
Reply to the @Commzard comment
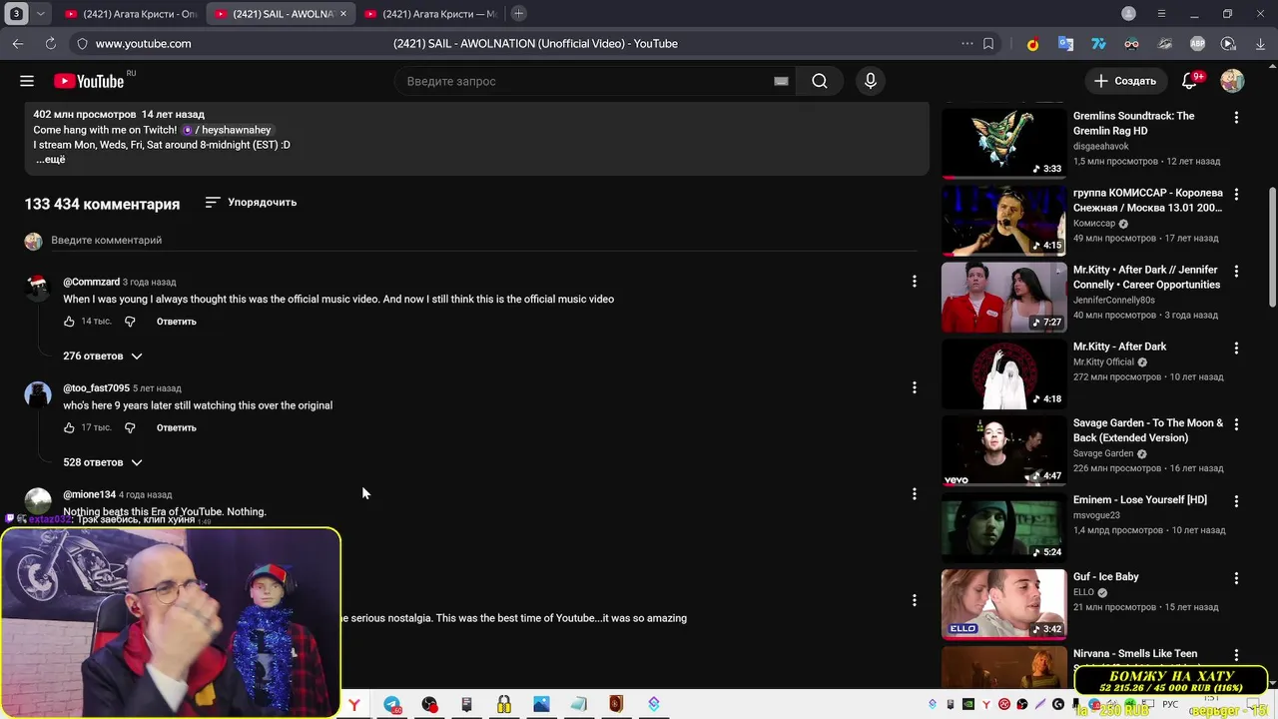point(176,322)
